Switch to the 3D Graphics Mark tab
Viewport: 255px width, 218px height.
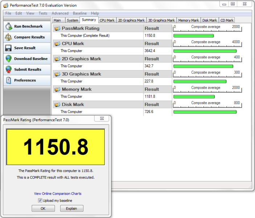tap(161, 20)
